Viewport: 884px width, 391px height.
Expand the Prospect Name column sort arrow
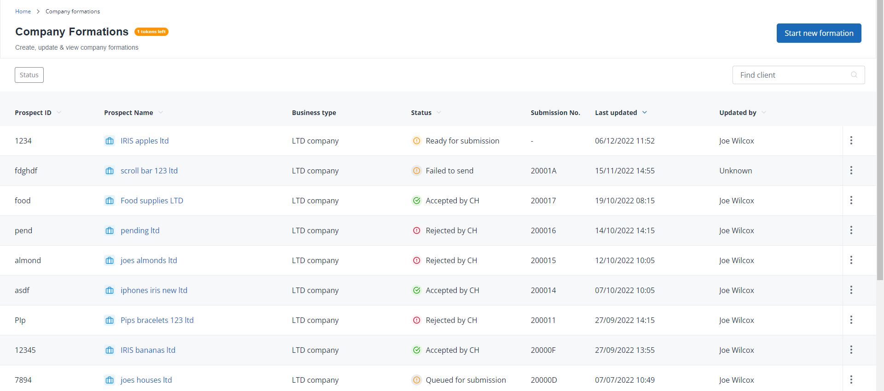pyautogui.click(x=161, y=113)
